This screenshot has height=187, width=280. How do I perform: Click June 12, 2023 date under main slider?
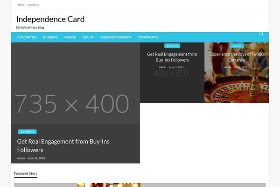coord(36,158)
